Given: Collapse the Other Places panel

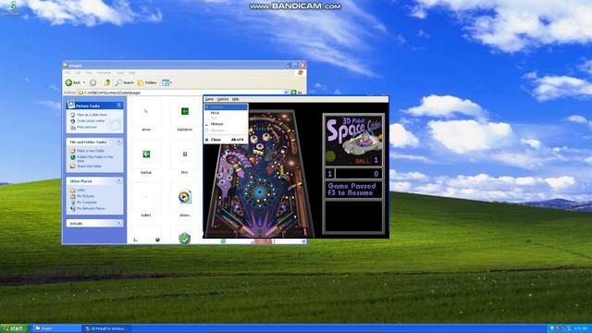Looking at the screenshot, I should pos(119,181).
